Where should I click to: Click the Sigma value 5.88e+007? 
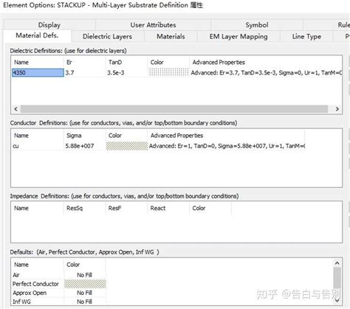tap(80, 146)
